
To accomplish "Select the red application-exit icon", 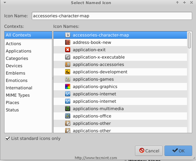I will 67,50.
